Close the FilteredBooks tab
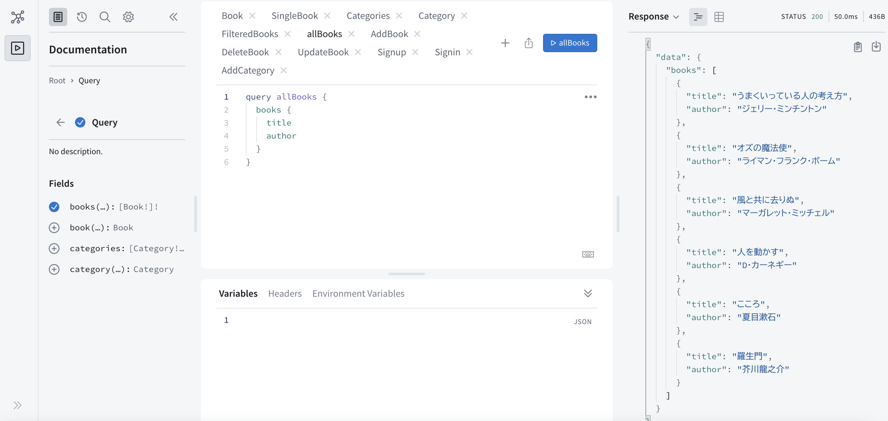The width and height of the screenshot is (888, 421). click(x=288, y=34)
